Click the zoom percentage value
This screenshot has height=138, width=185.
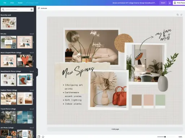click(180, 137)
